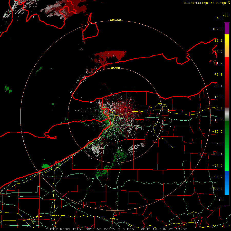This screenshot has height=231, width=231.
Task: Select the 61.2 scale label
Action: pos(218,63)
